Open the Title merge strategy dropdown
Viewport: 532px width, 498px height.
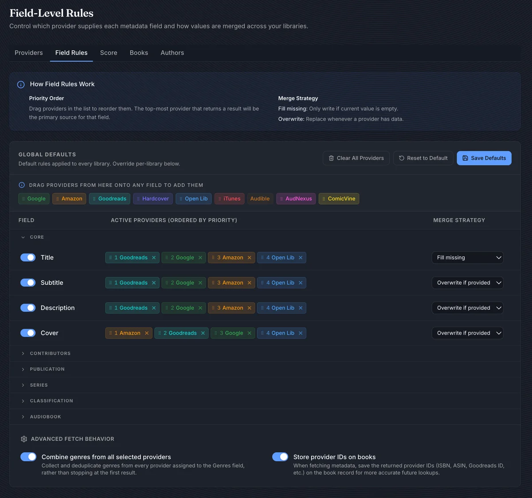click(x=467, y=258)
